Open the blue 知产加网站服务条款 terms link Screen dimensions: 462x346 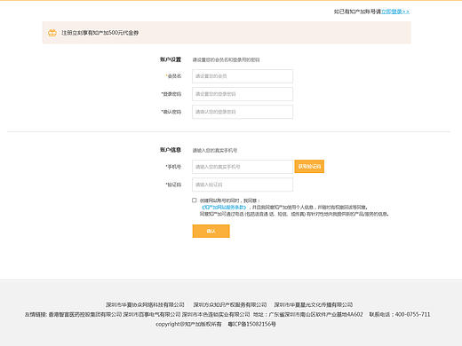(x=224, y=208)
